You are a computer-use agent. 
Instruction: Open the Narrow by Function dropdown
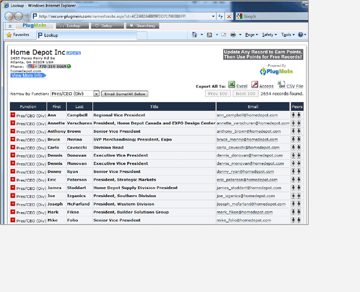[x=96, y=94]
